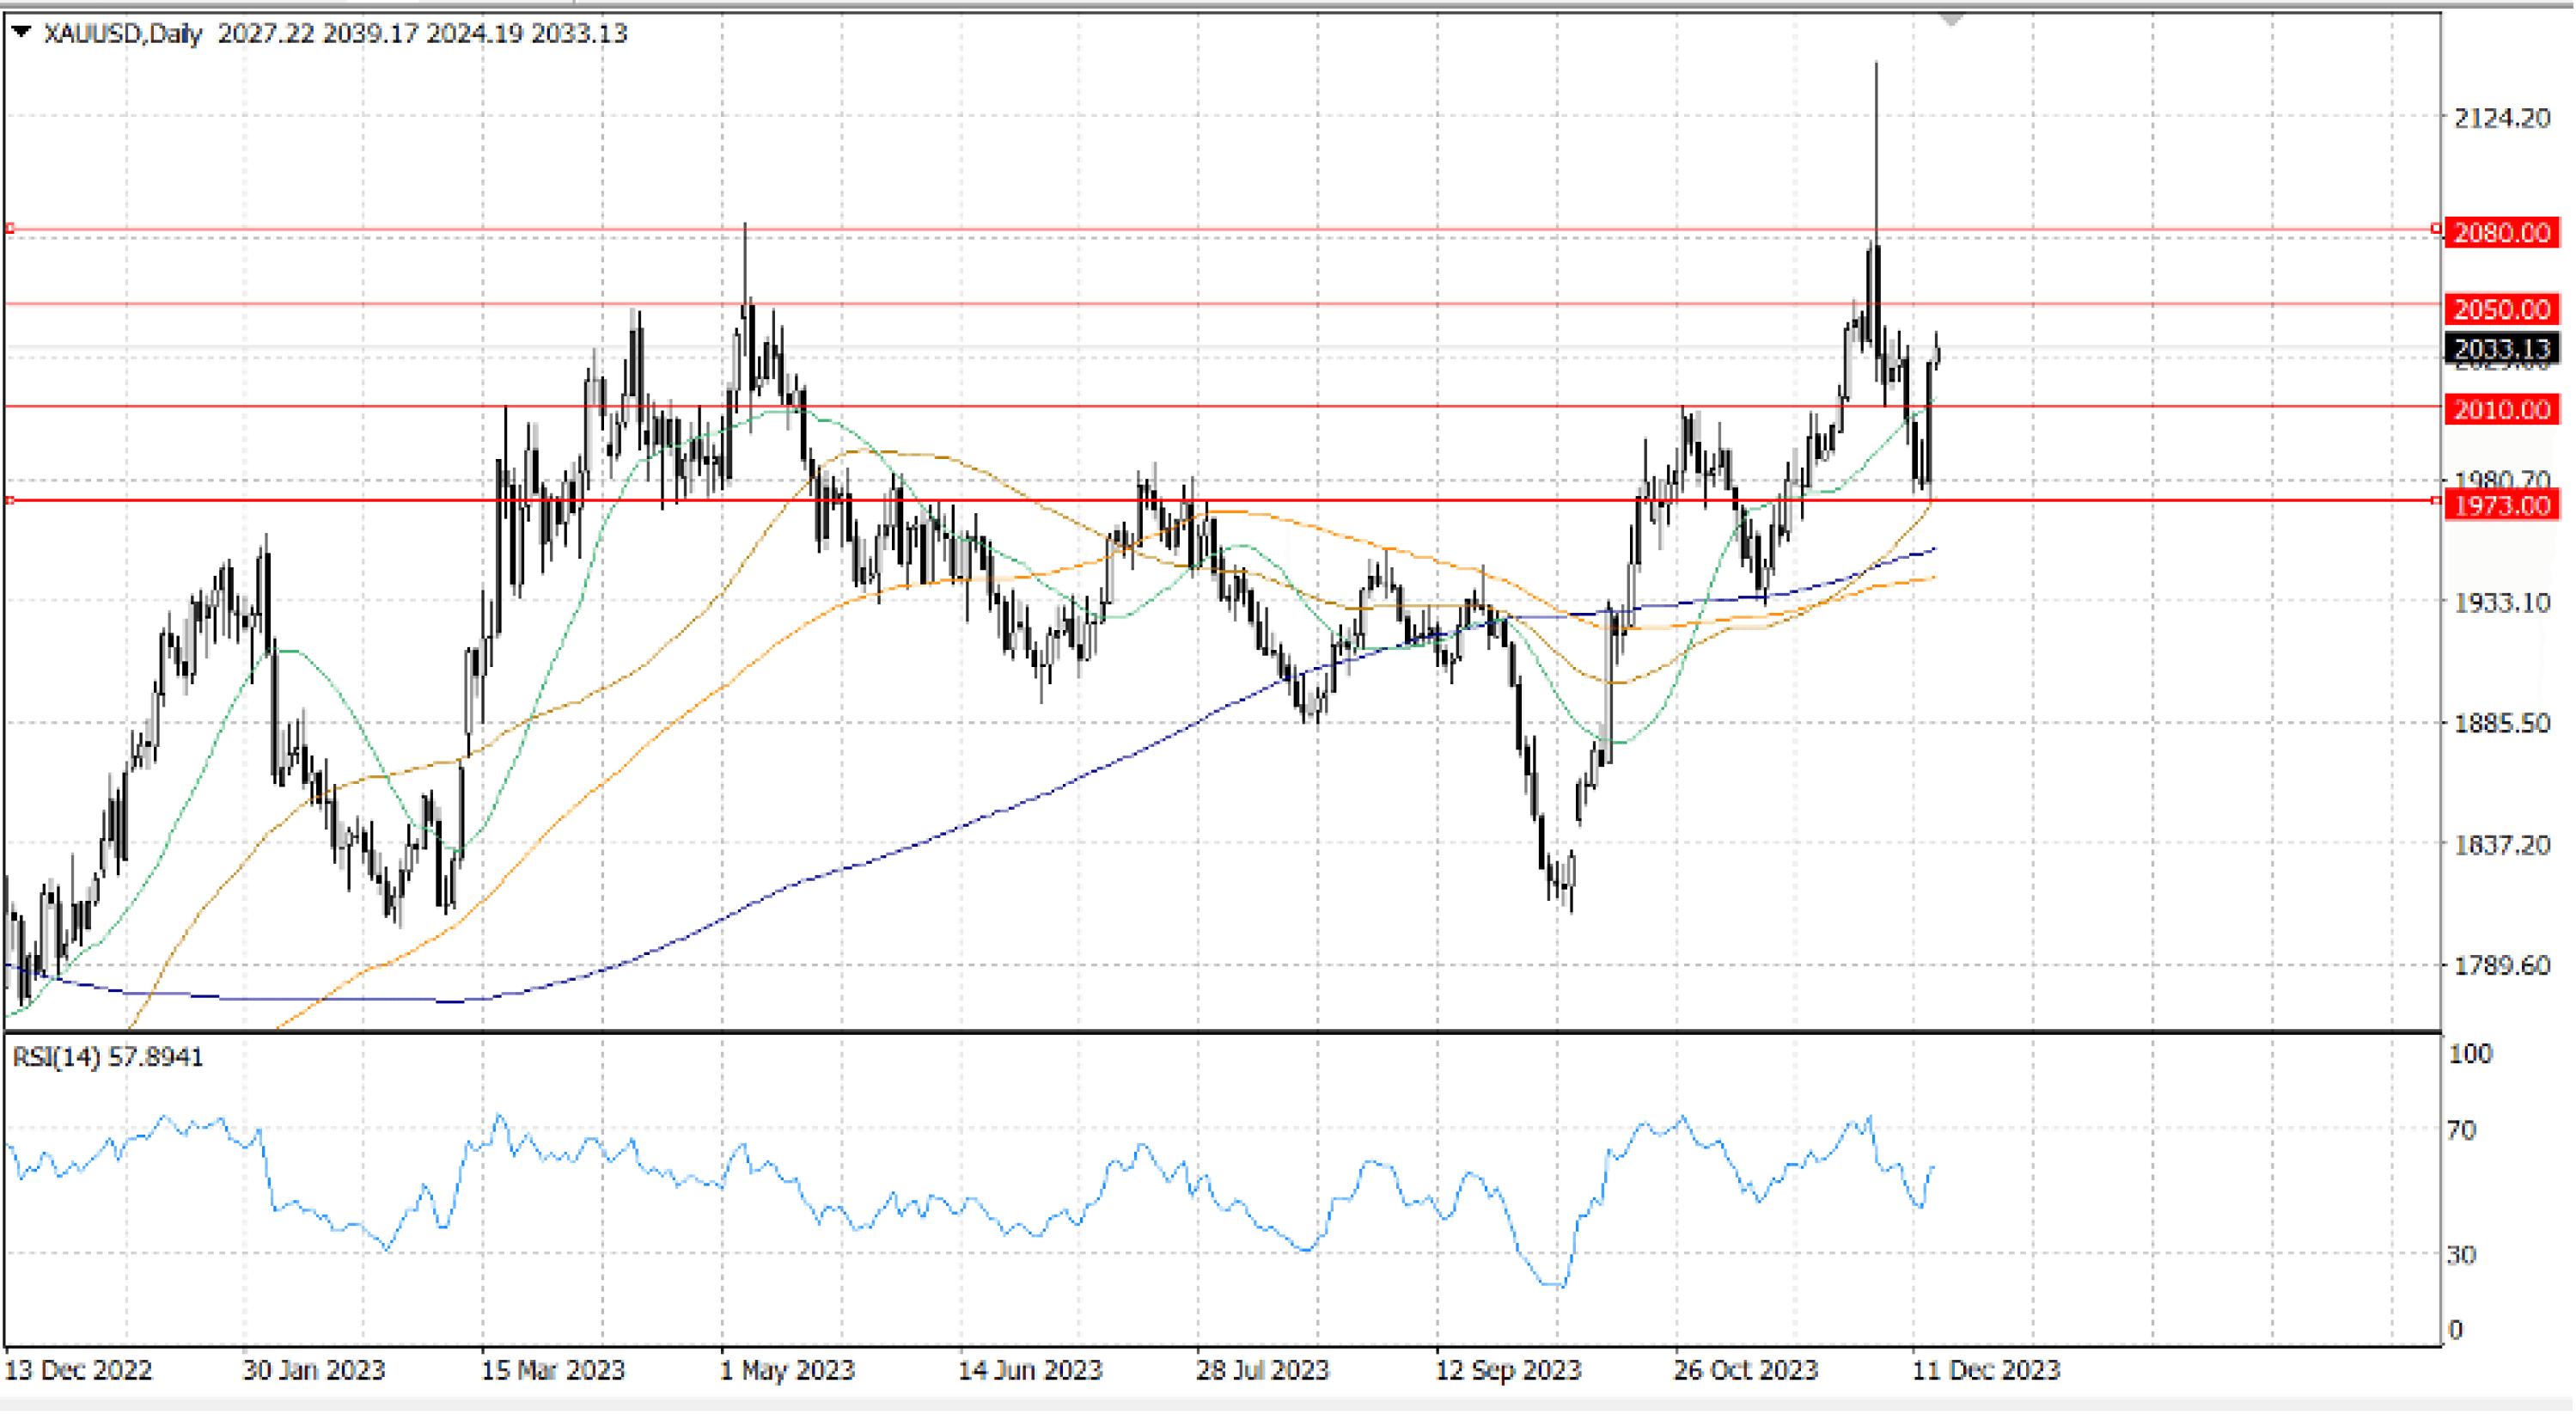This screenshot has width=2576, height=1414.
Task: Click the 13 Dec 2022 date label
Action: click(79, 1369)
